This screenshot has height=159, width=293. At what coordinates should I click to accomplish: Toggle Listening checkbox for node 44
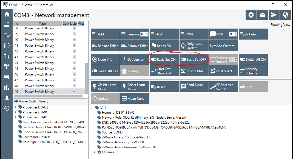coord(74,63)
